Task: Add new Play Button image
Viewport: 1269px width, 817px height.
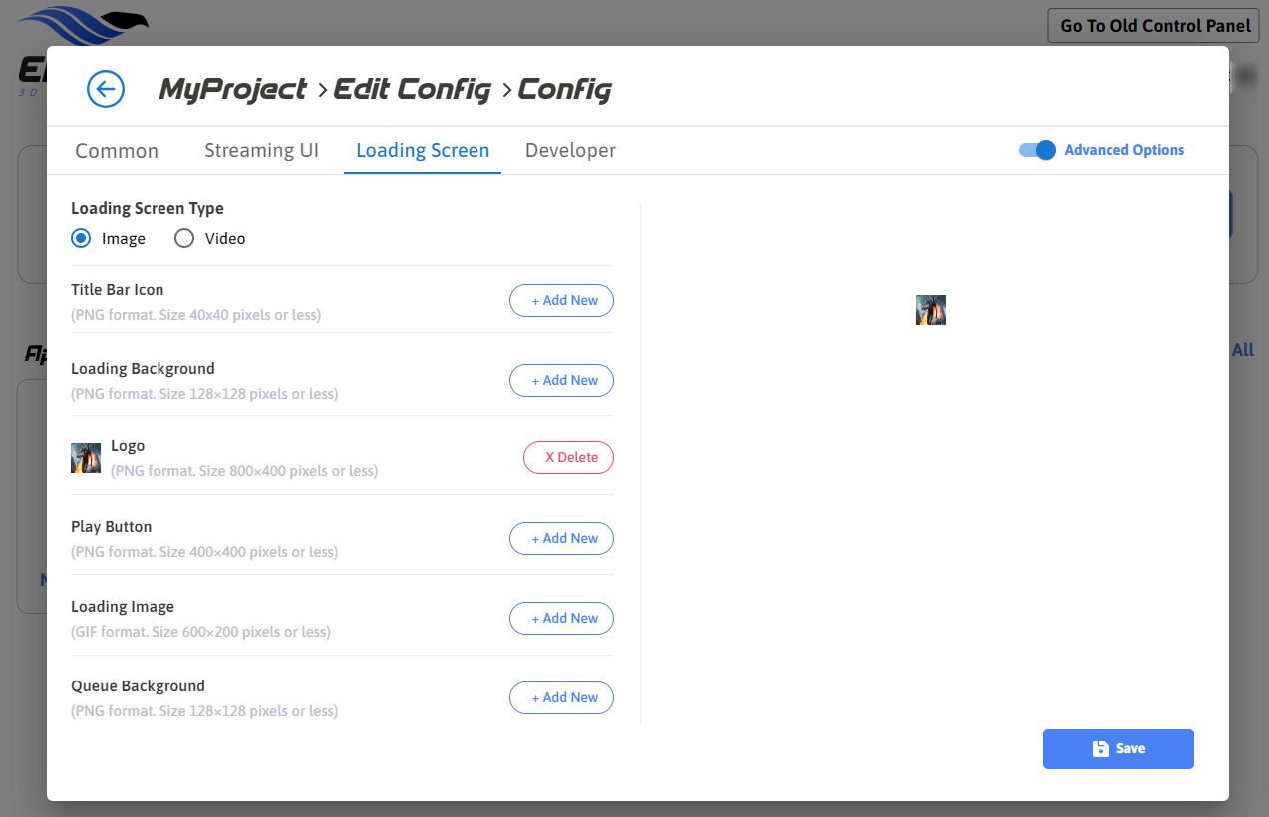Action: tap(561, 539)
